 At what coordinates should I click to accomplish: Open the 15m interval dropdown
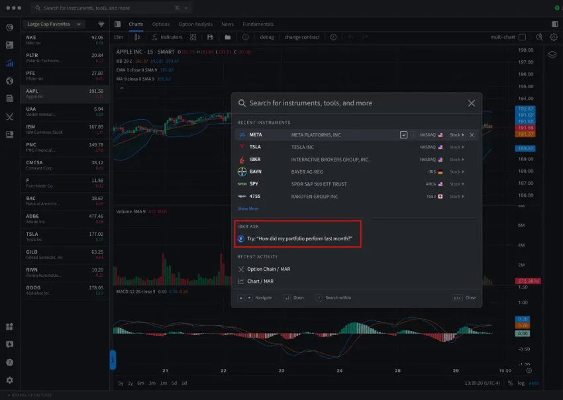pos(119,37)
